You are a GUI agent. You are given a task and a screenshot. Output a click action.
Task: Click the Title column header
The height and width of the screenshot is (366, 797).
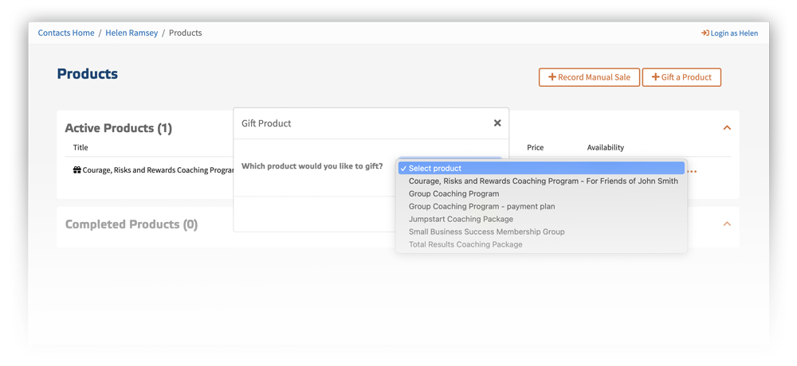point(80,148)
